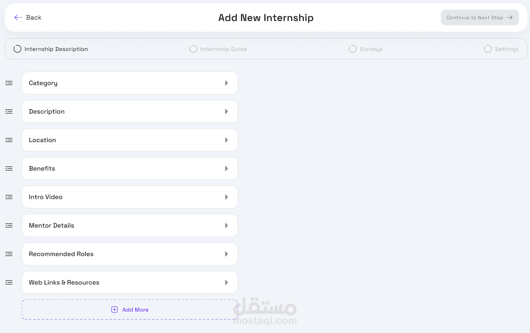Open the Settings step tab
The image size is (530, 333).
tap(501, 49)
